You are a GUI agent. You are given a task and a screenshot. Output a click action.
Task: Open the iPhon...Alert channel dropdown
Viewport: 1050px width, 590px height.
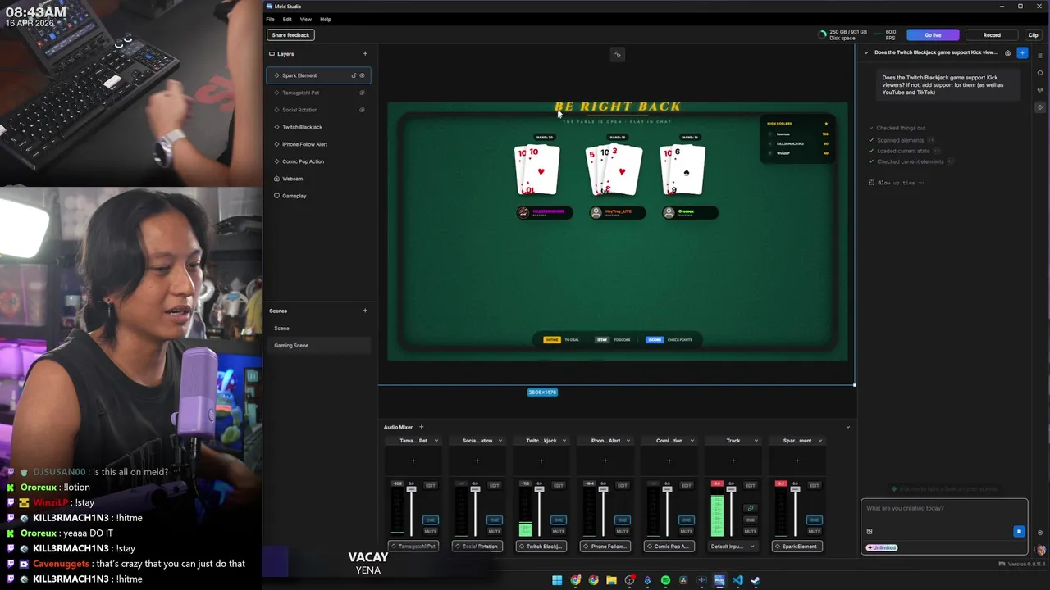(628, 441)
